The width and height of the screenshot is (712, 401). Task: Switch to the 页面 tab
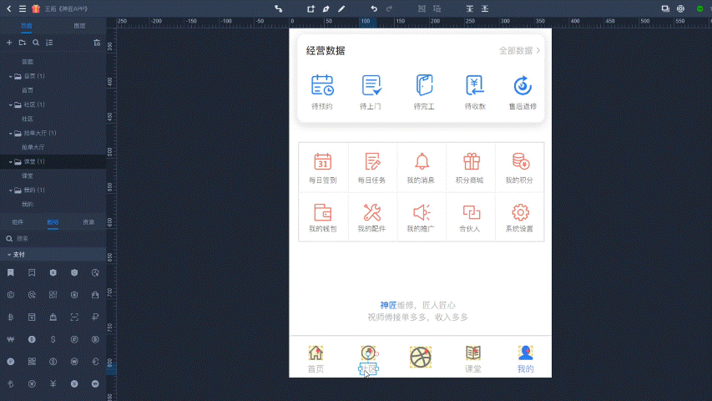coord(27,26)
